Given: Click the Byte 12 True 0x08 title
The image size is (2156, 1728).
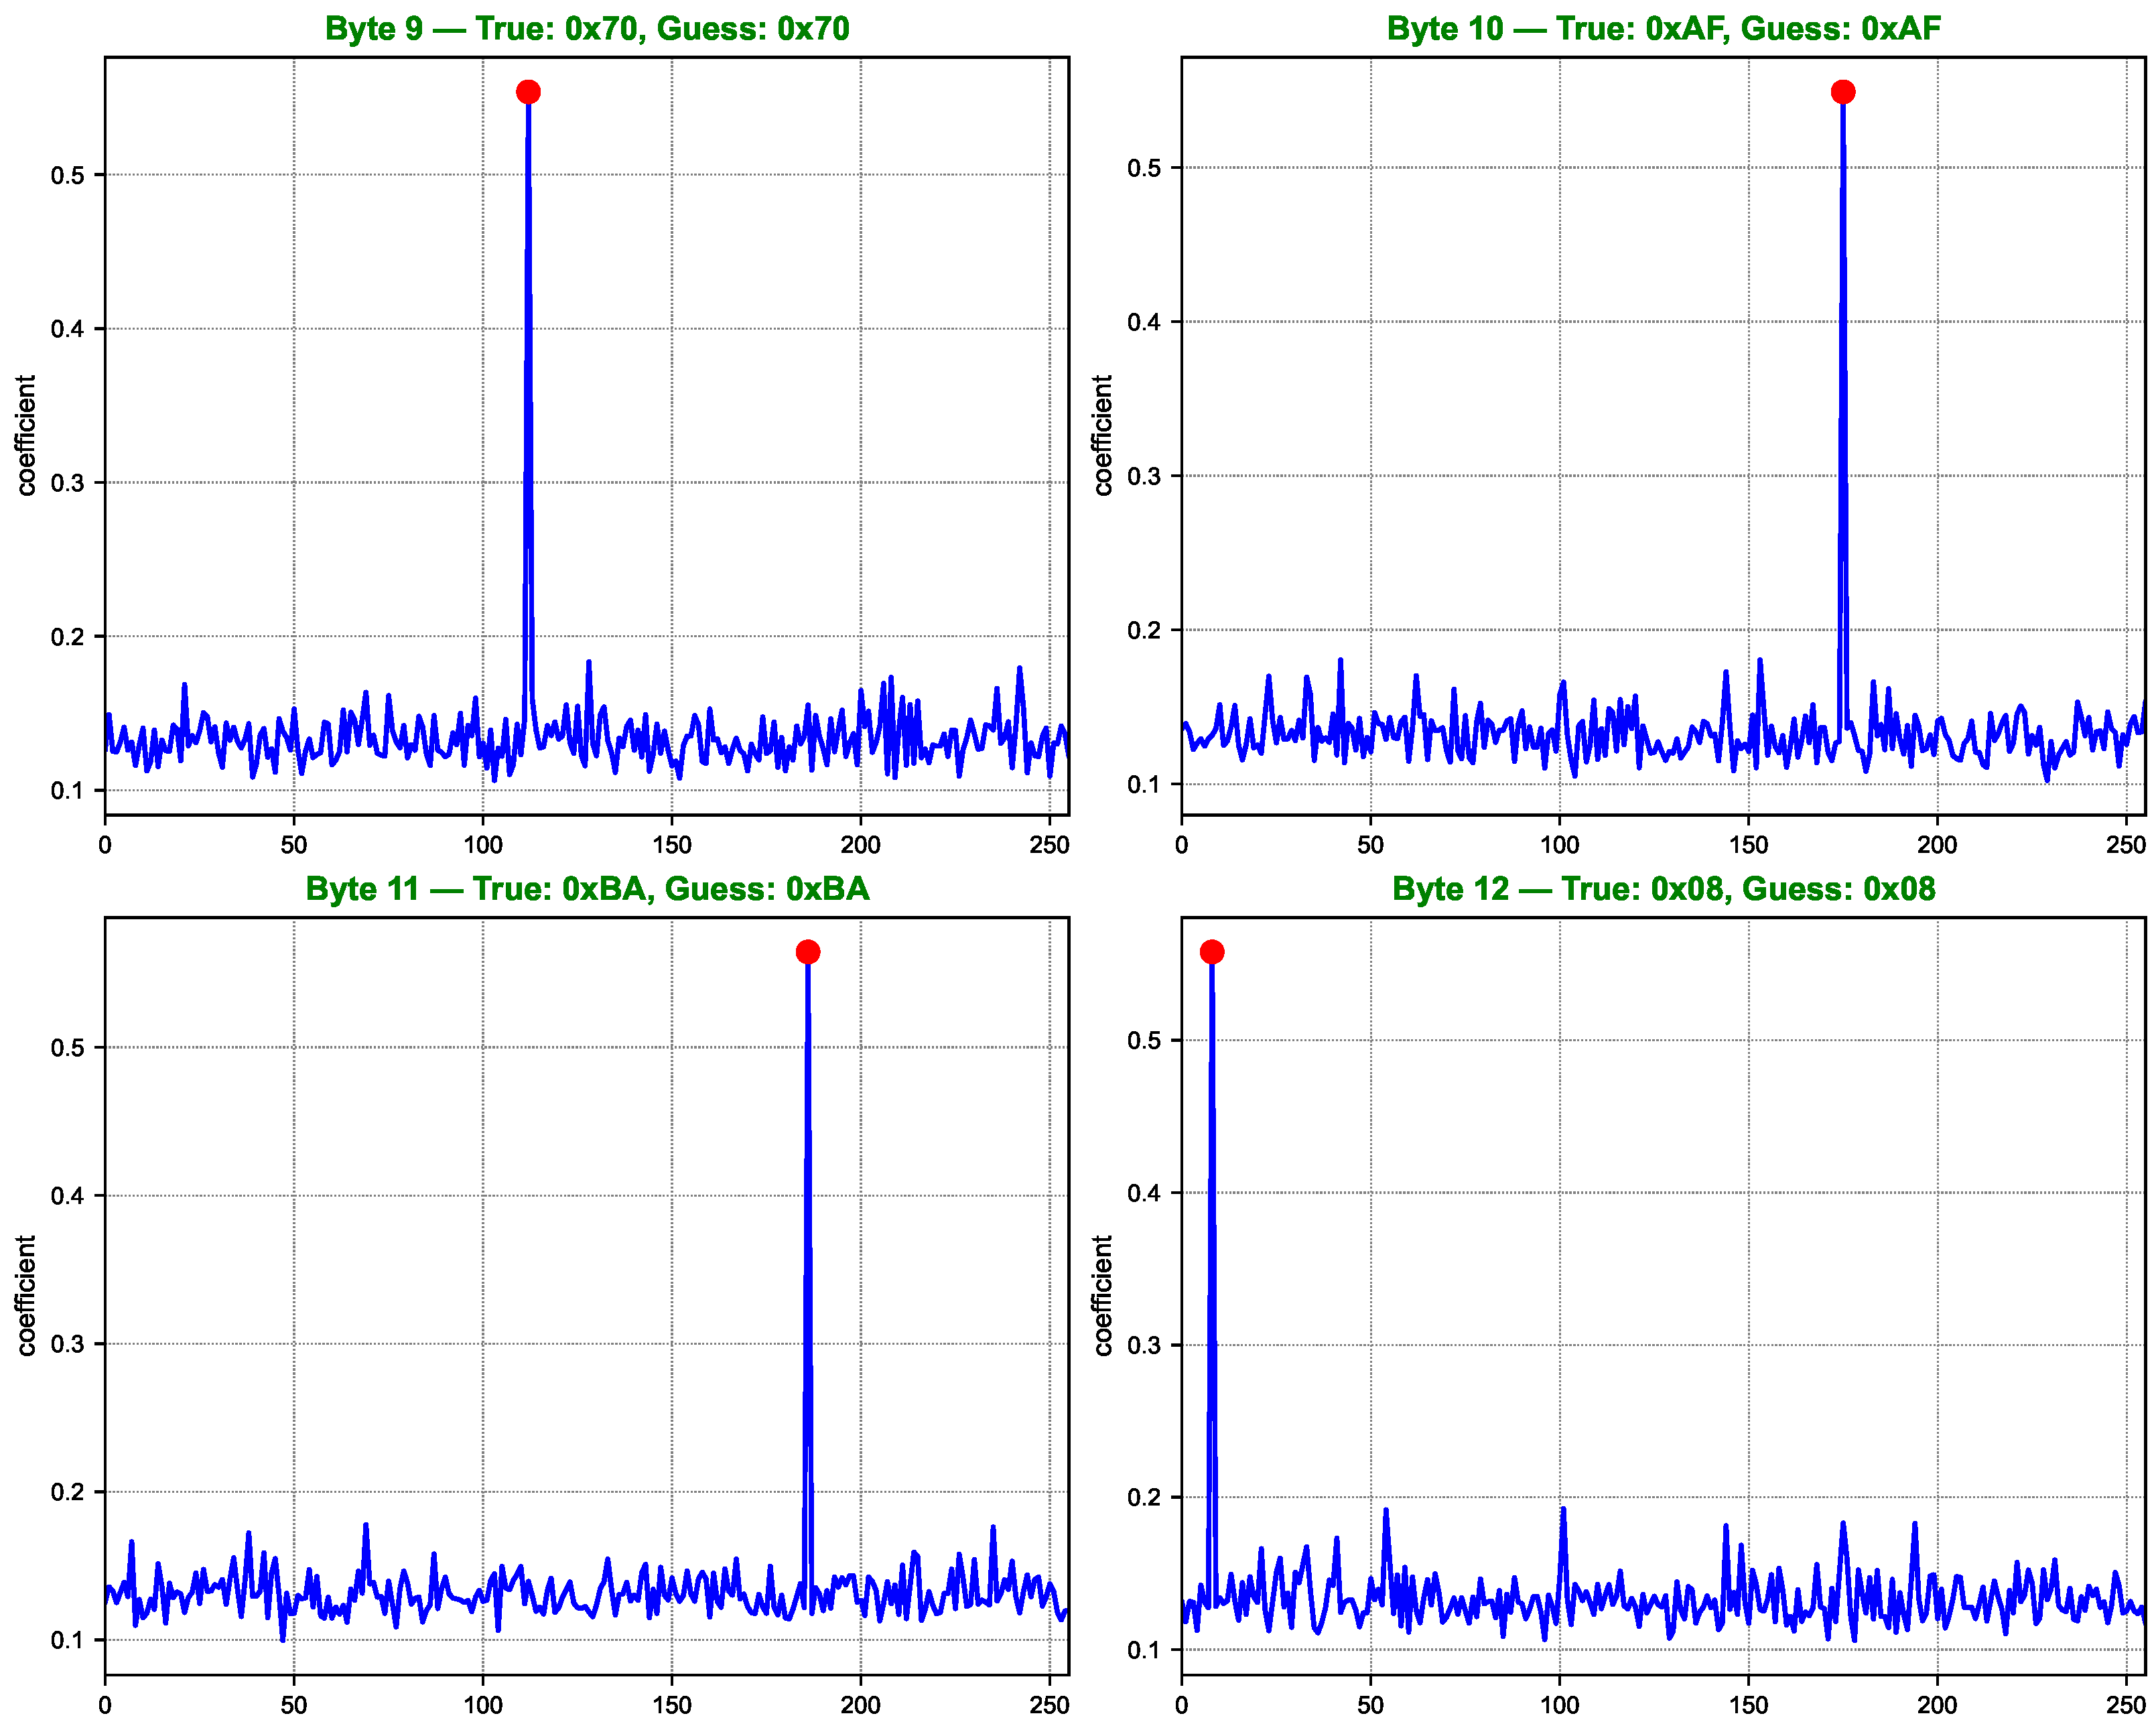Looking at the screenshot, I should click(x=1663, y=889).
